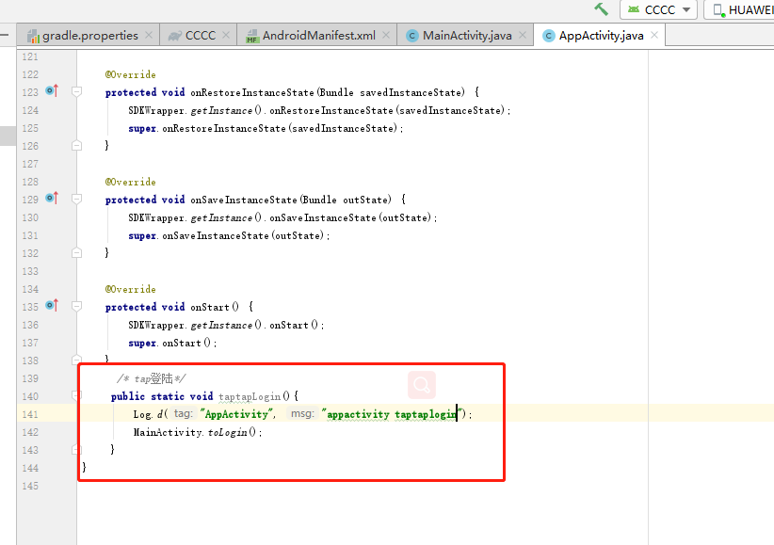Screen dimensions: 774x545
Task: Click the gradle.properties file icon in its tab
Action: click(x=33, y=36)
